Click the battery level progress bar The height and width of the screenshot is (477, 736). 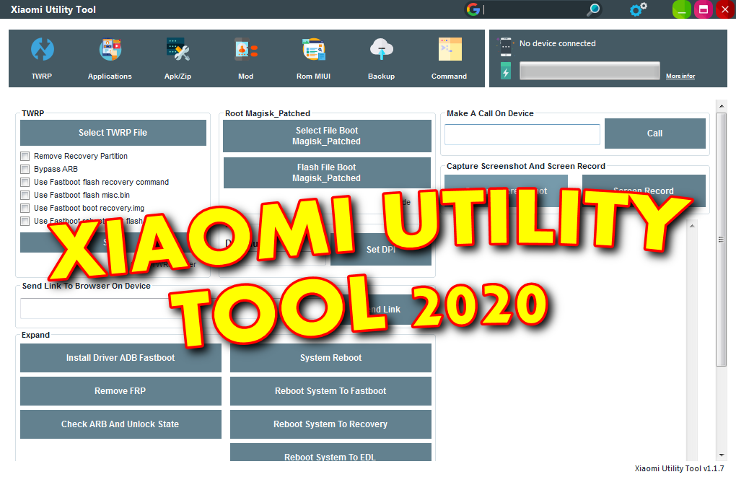590,71
